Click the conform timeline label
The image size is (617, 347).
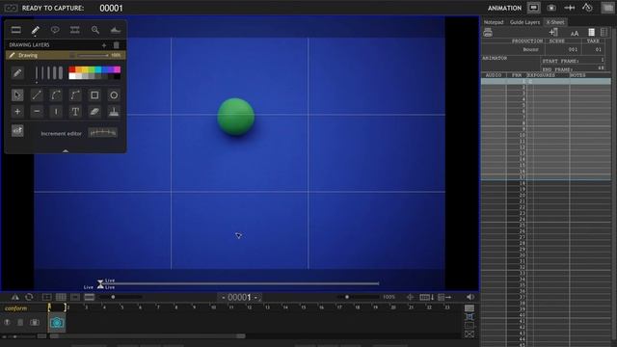[15, 308]
